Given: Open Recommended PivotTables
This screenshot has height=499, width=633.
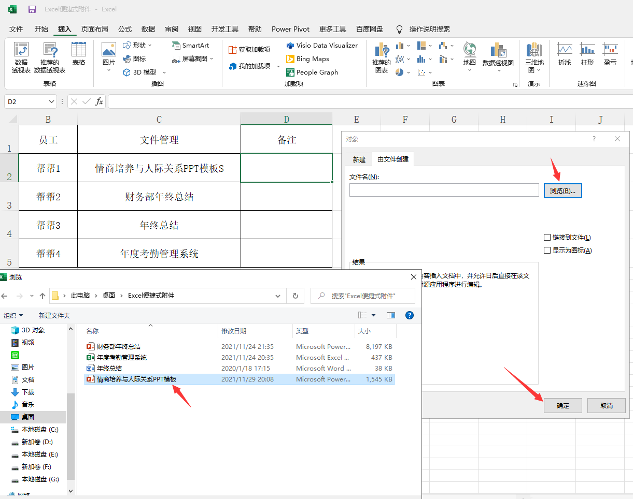Looking at the screenshot, I should tap(50, 57).
